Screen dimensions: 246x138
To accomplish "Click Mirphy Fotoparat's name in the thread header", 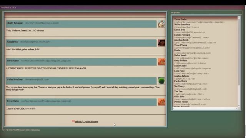I will pyautogui.click(x=15, y=23).
